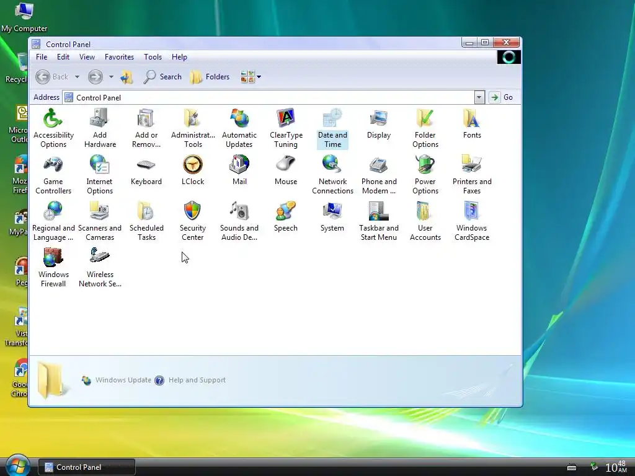Open Game Controllers icon

click(x=53, y=174)
